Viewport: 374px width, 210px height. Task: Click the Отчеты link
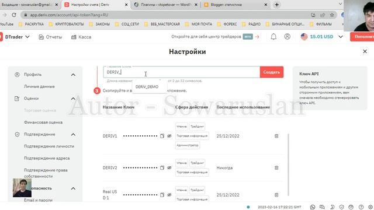click(54, 37)
